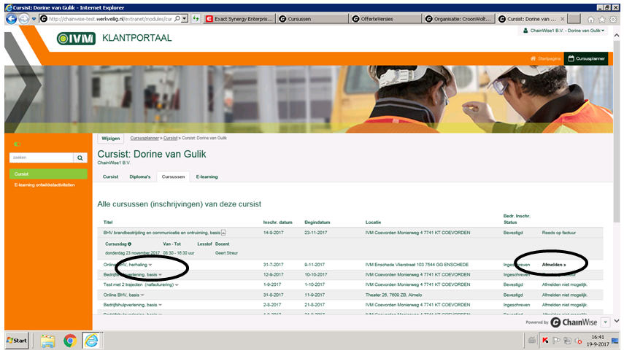Click the page scrollbar up arrow

pyautogui.click(x=617, y=36)
